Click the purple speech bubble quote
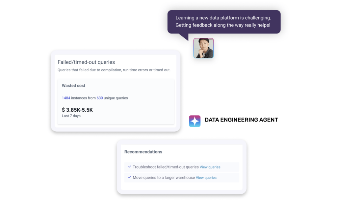Image resolution: width=337 pixels, height=200 pixels. point(224,22)
